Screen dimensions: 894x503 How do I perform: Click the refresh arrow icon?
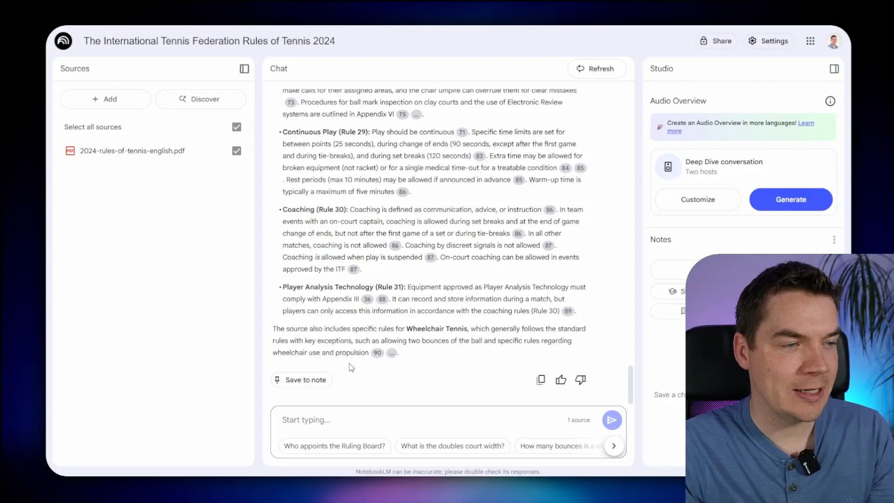[580, 69]
